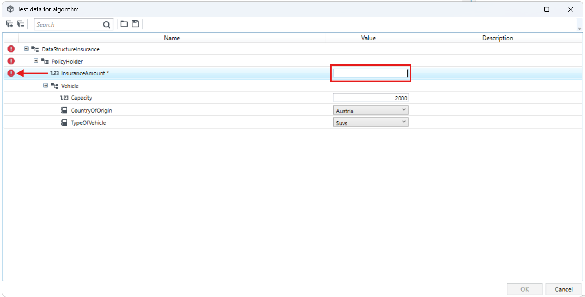Click the window icon in the title bar

(11, 9)
